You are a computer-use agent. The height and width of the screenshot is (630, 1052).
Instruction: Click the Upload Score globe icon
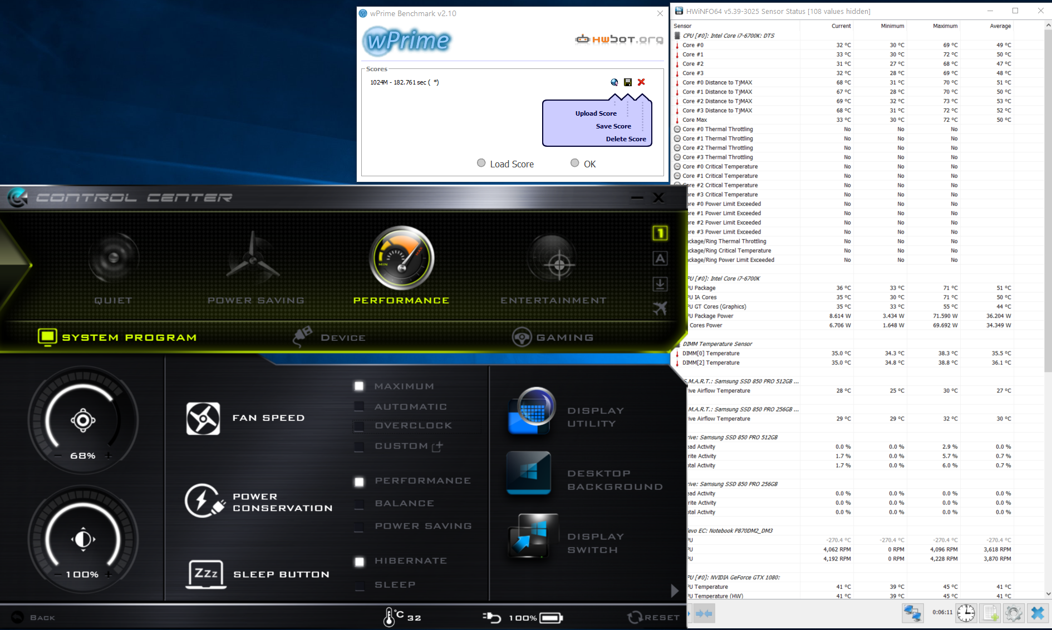(614, 82)
